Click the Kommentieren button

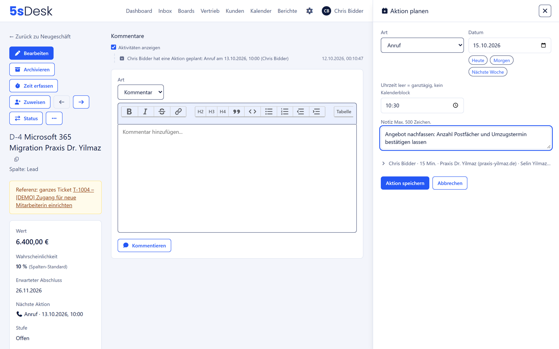tap(144, 245)
